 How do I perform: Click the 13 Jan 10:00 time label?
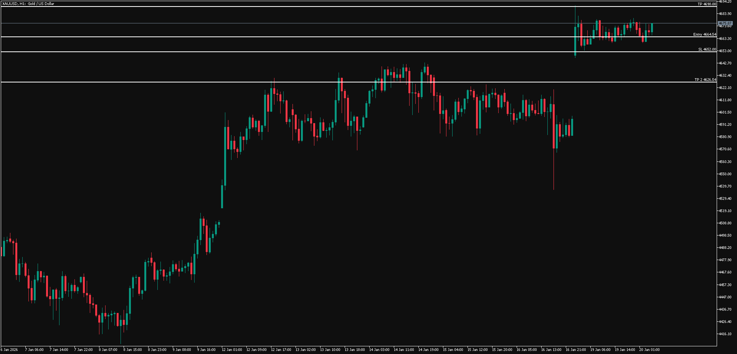pos(330,350)
